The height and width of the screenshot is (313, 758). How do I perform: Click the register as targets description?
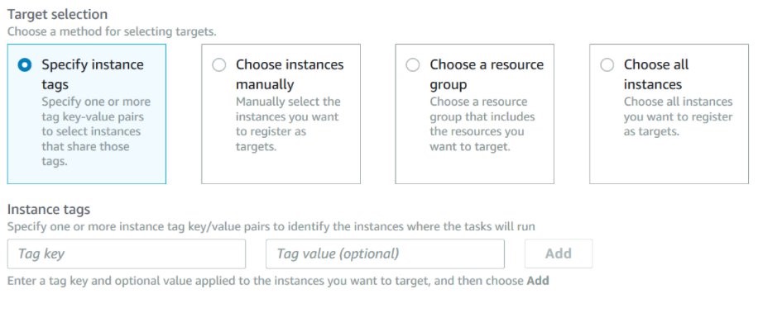click(x=679, y=116)
